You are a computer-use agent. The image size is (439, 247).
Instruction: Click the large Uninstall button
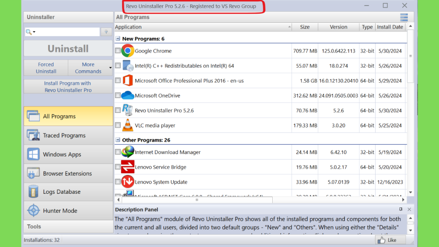(x=68, y=48)
